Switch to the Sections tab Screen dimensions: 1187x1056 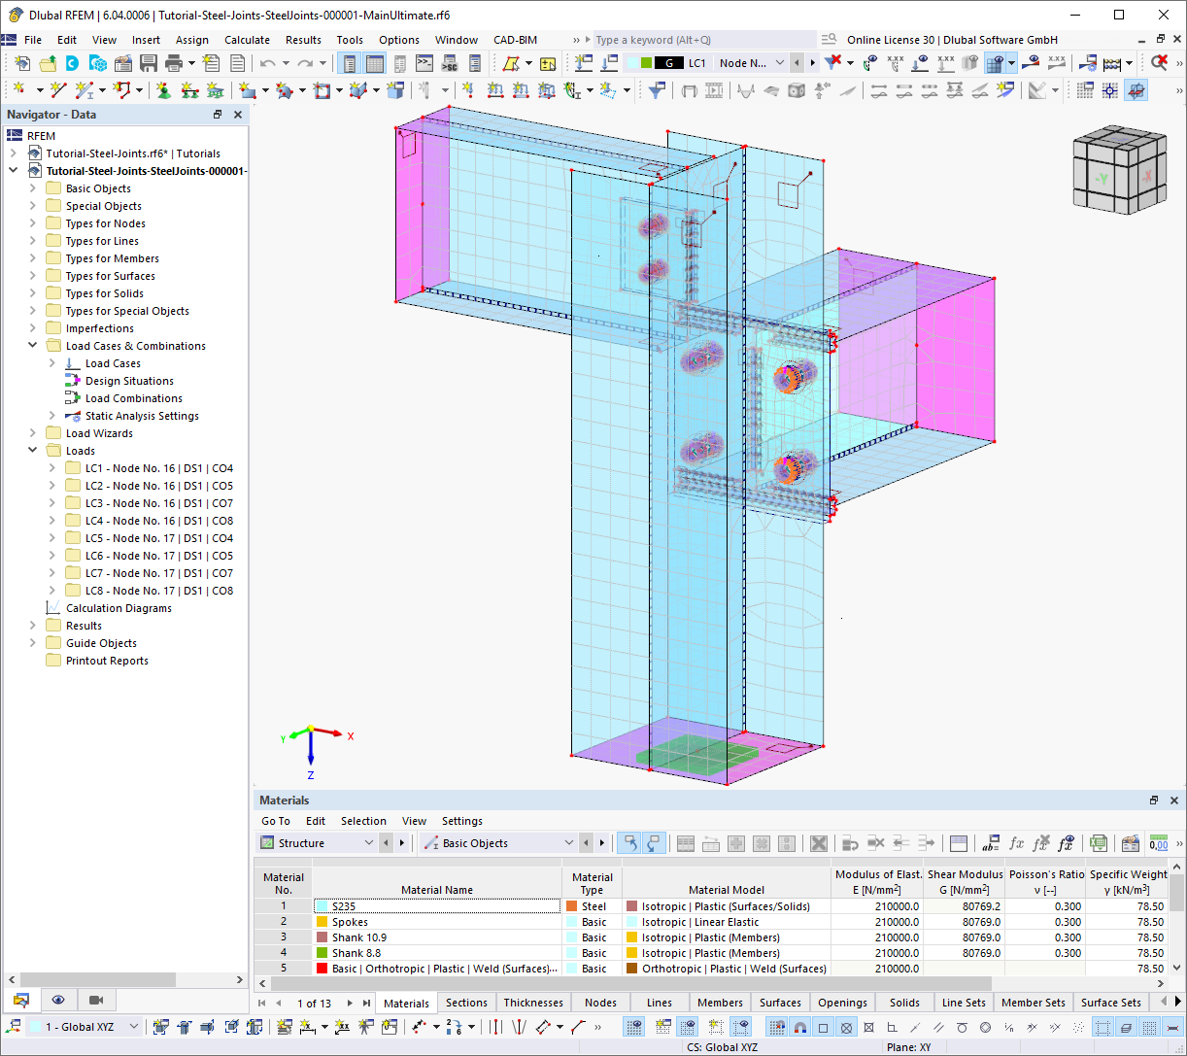(x=466, y=1003)
